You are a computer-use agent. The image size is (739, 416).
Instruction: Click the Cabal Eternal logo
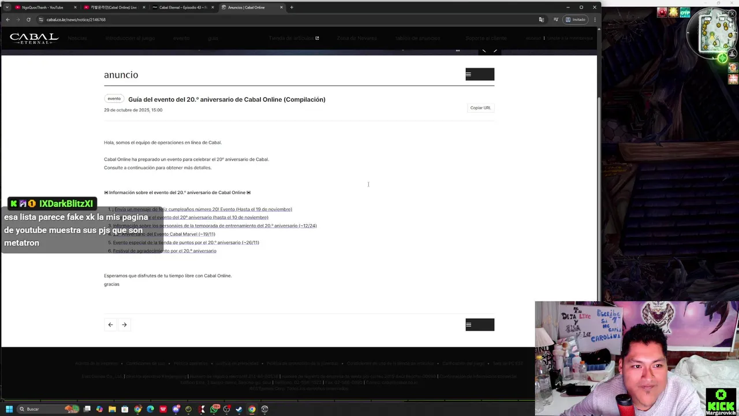click(34, 38)
